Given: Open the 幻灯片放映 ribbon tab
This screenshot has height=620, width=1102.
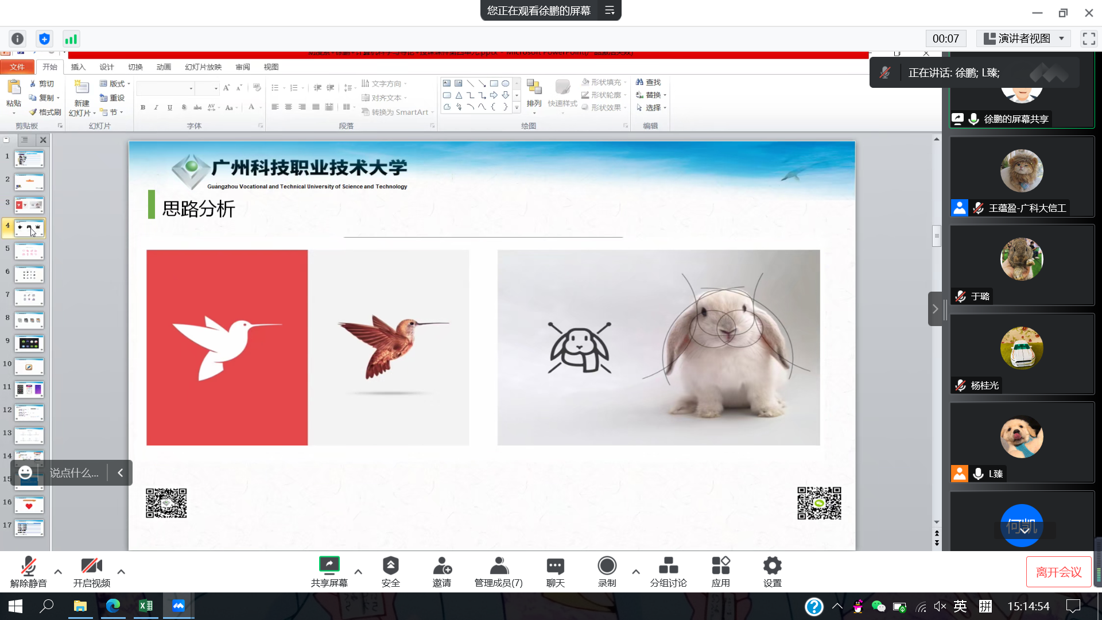Looking at the screenshot, I should coord(204,67).
